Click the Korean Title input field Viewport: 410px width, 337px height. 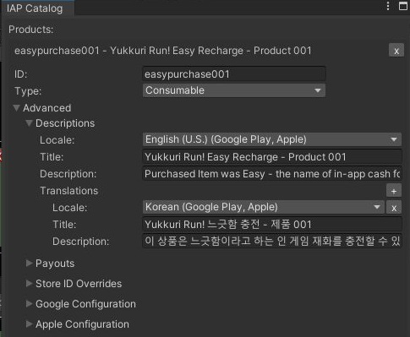click(272, 225)
